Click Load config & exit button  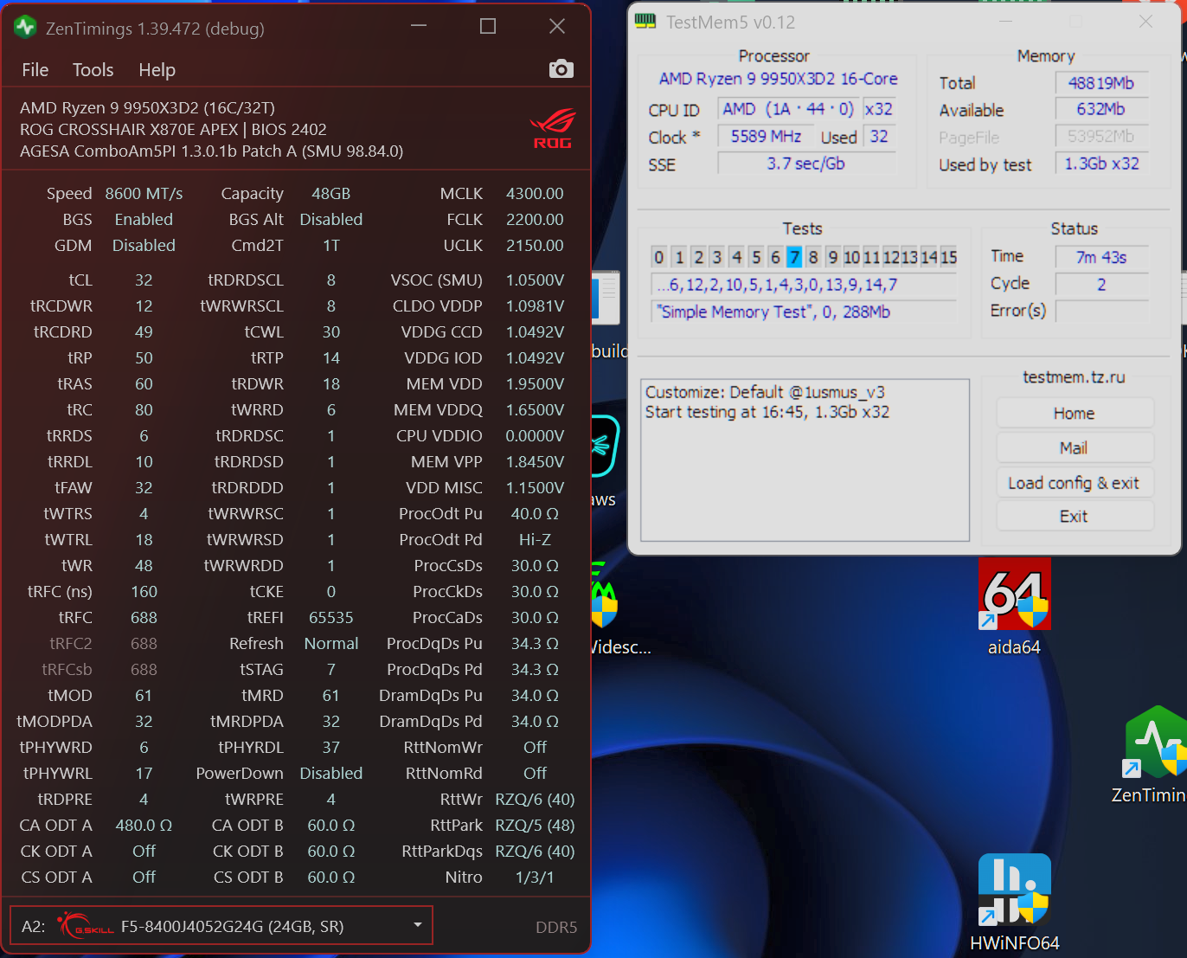1075,482
